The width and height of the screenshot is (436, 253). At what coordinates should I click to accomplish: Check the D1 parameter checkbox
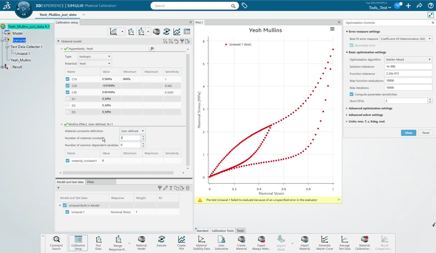coord(67,99)
